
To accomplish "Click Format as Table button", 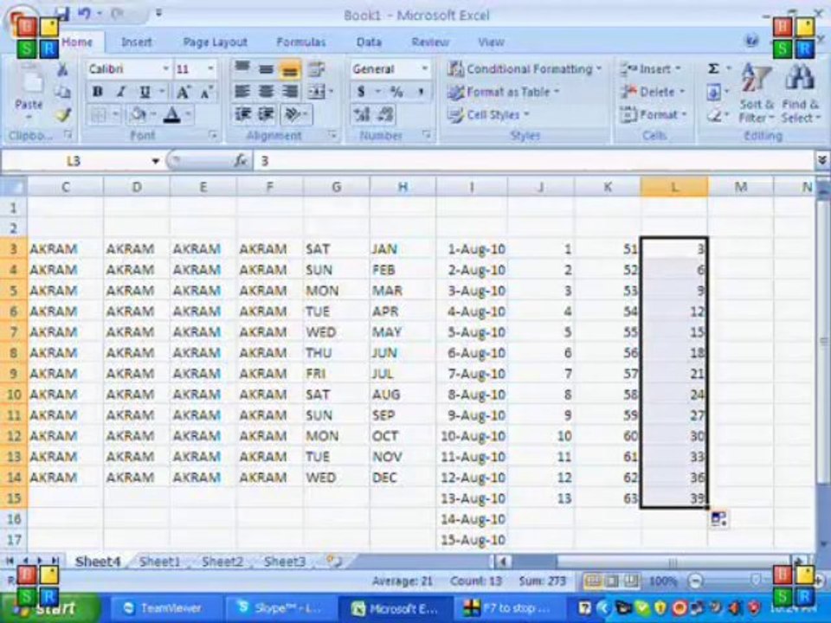I will [503, 92].
